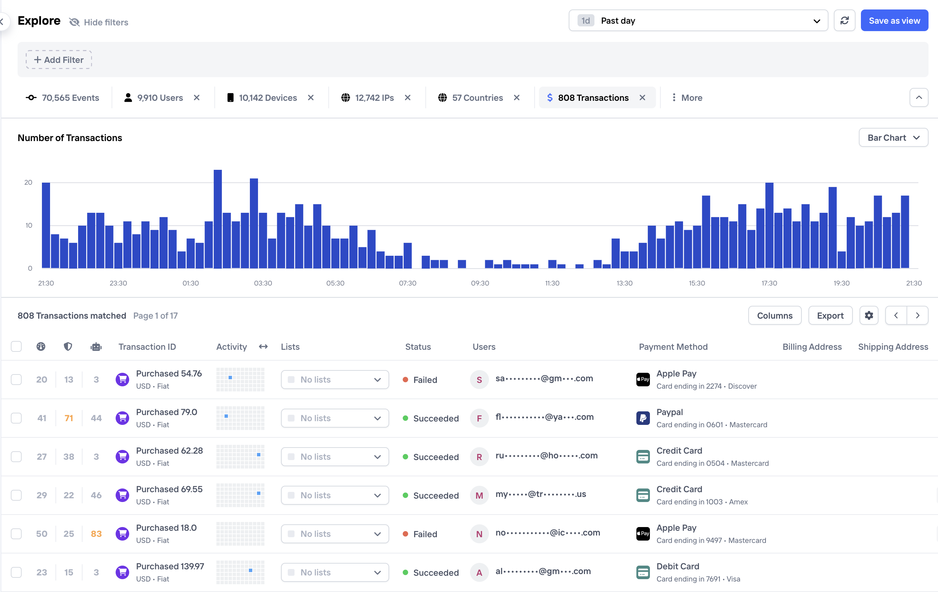Open table settings gear icon

869,315
